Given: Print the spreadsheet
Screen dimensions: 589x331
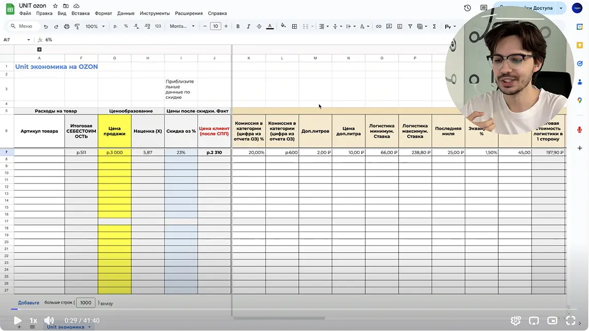Looking at the screenshot, I should click(66, 26).
